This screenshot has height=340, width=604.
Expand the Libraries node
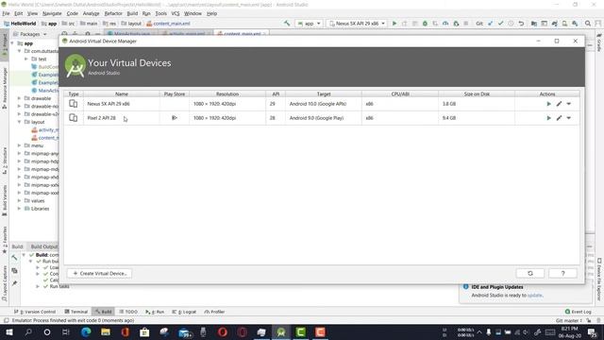[x=19, y=209]
